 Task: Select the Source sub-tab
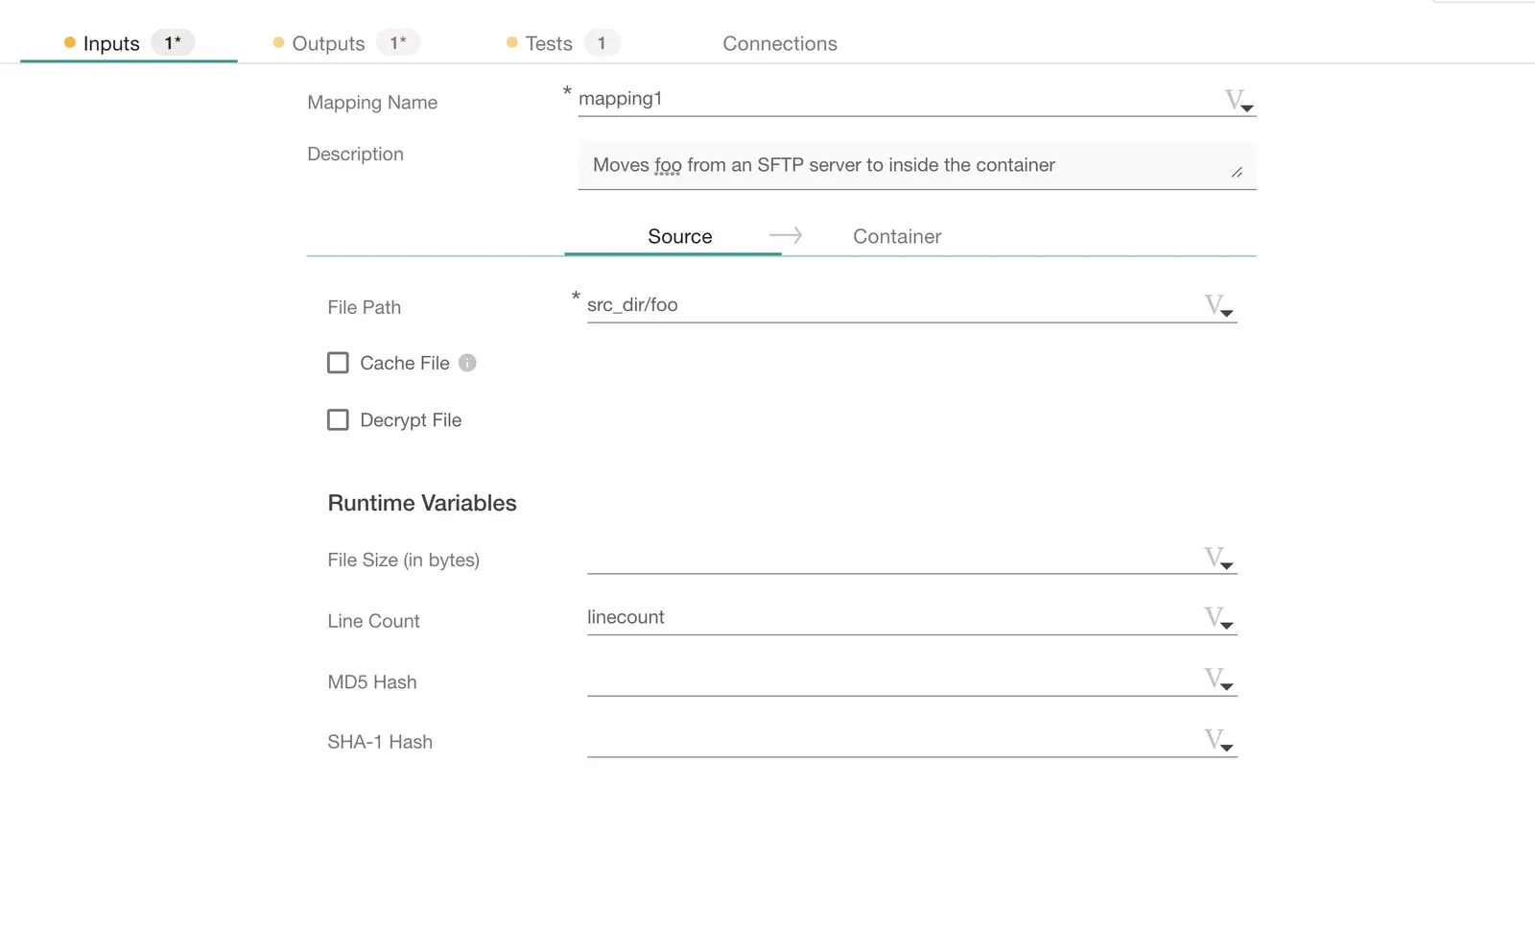[x=679, y=237]
